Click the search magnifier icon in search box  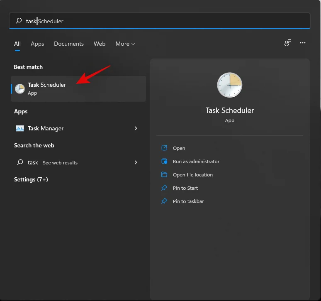(19, 21)
